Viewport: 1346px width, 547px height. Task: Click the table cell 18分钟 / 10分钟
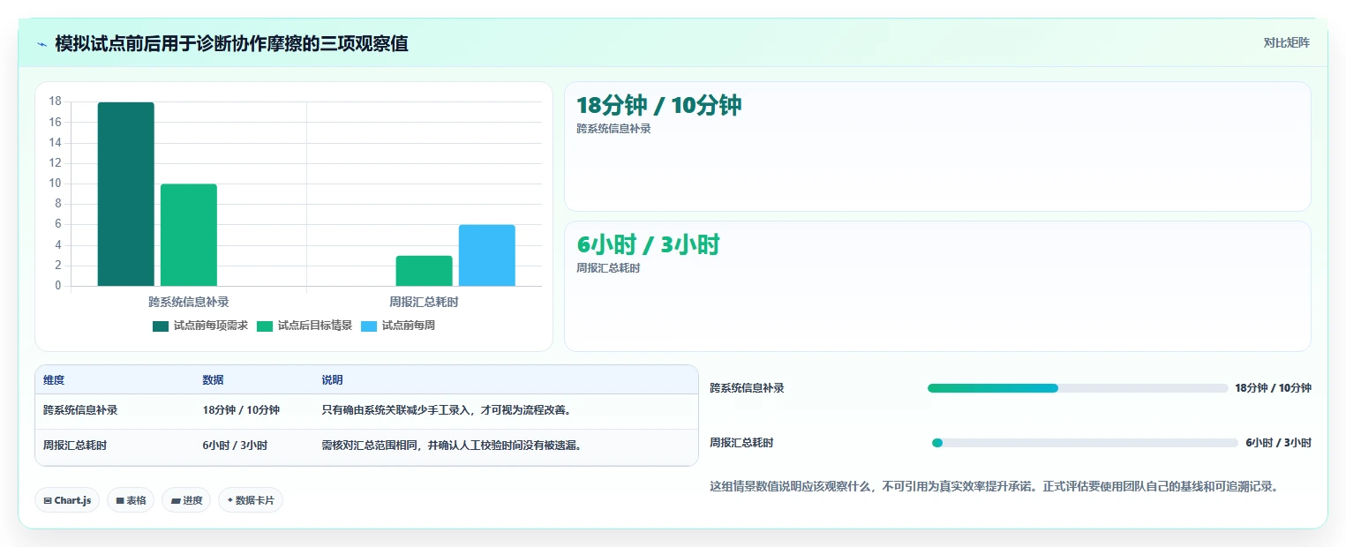(x=241, y=410)
